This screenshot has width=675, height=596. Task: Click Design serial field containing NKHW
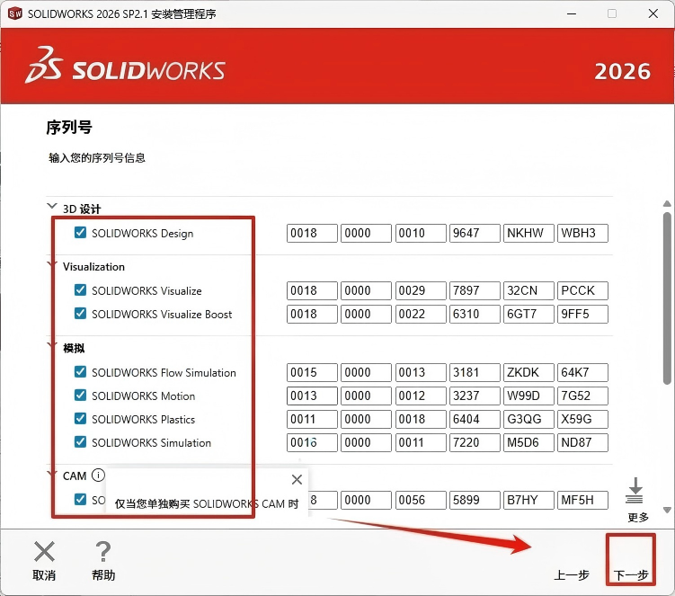coord(528,233)
